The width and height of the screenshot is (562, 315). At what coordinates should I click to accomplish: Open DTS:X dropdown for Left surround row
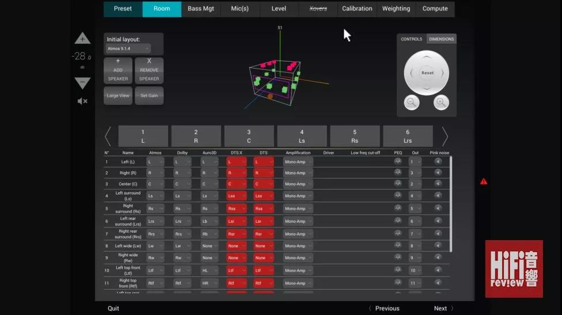click(236, 196)
